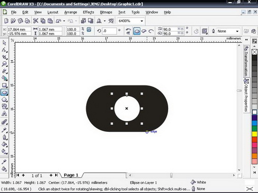Click the Print icon

[27, 21]
